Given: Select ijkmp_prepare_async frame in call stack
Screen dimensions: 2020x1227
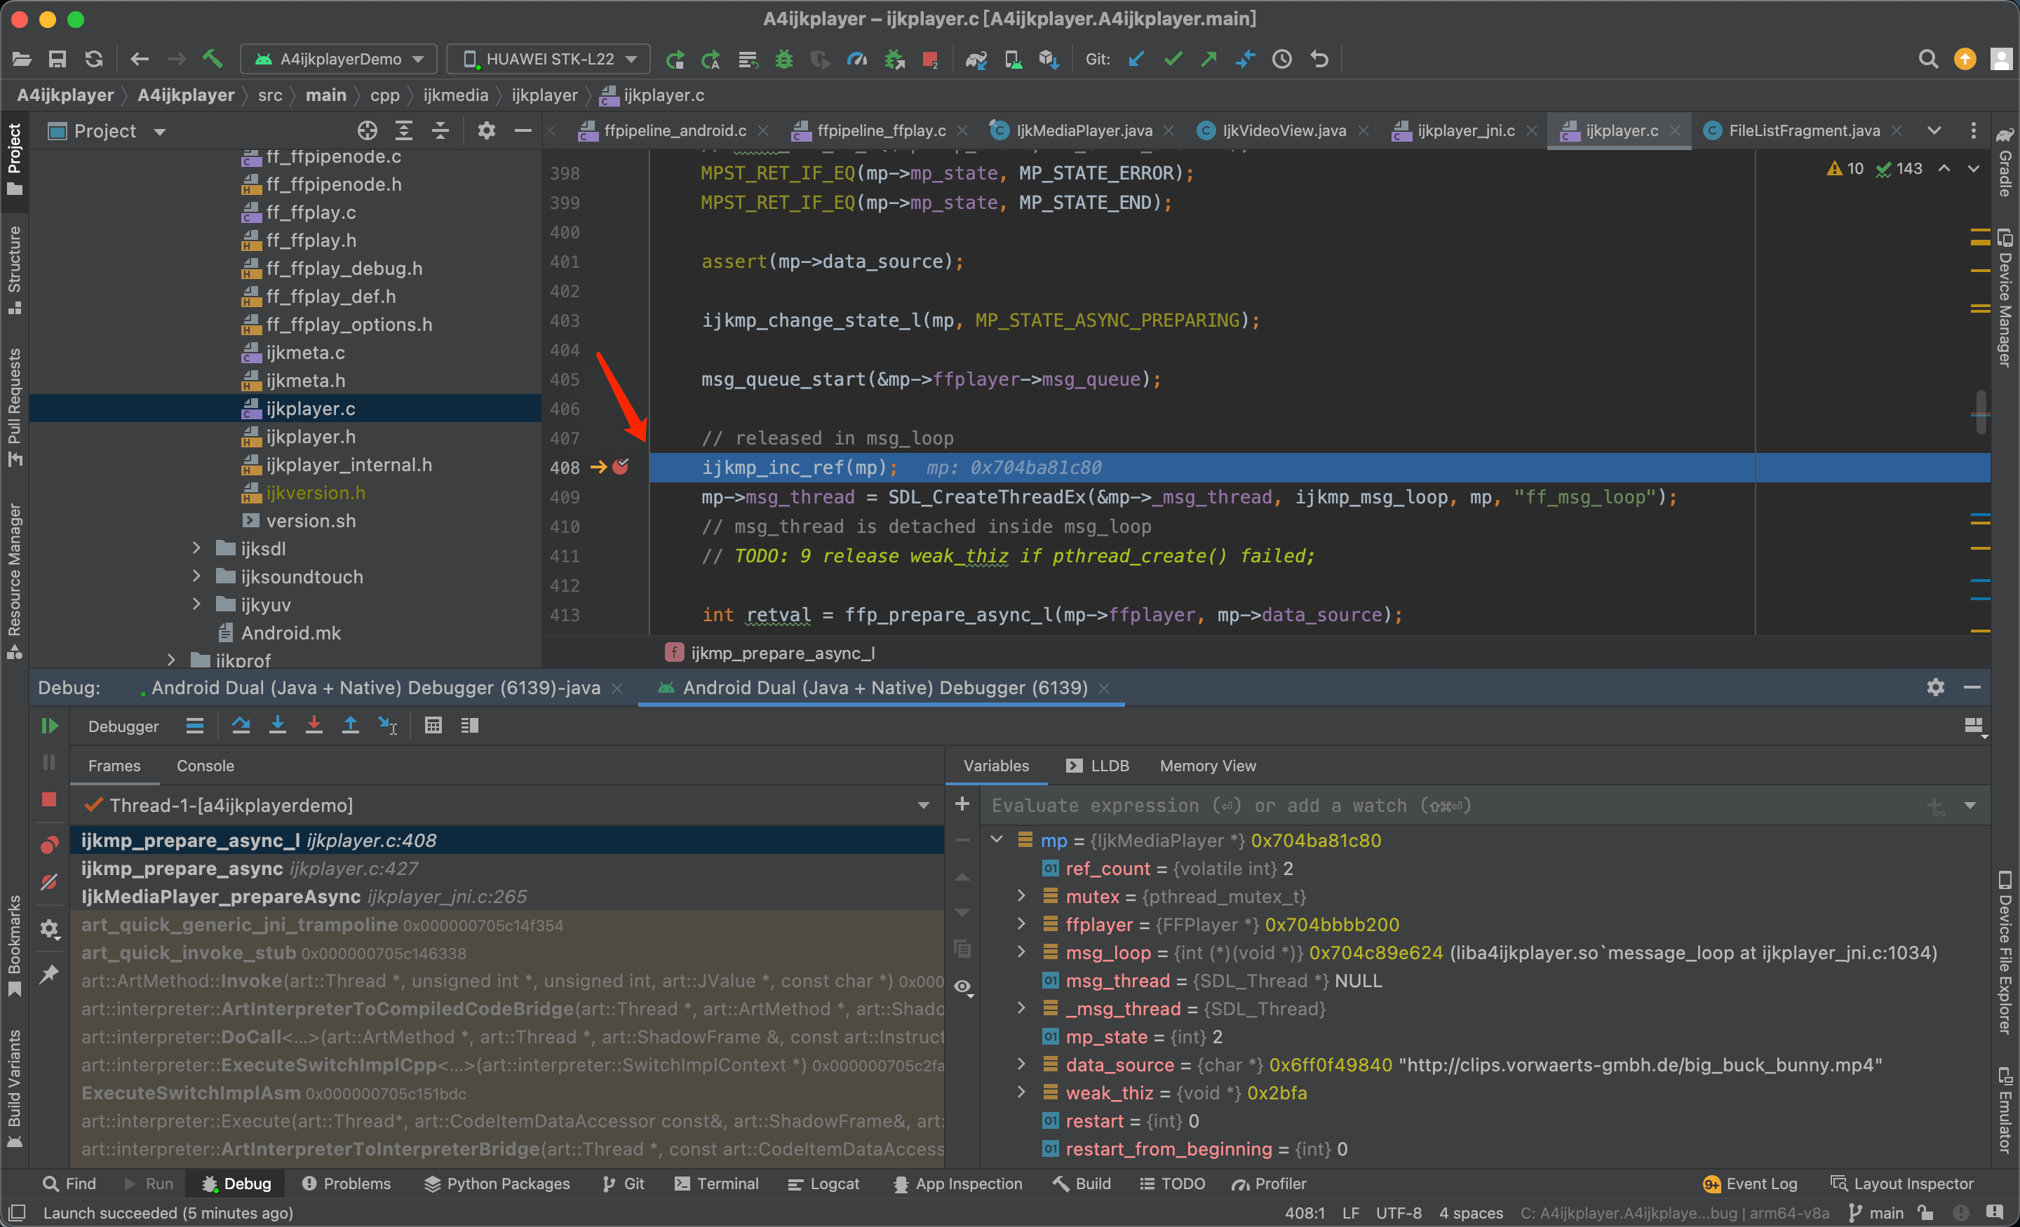Looking at the screenshot, I should pos(182,869).
